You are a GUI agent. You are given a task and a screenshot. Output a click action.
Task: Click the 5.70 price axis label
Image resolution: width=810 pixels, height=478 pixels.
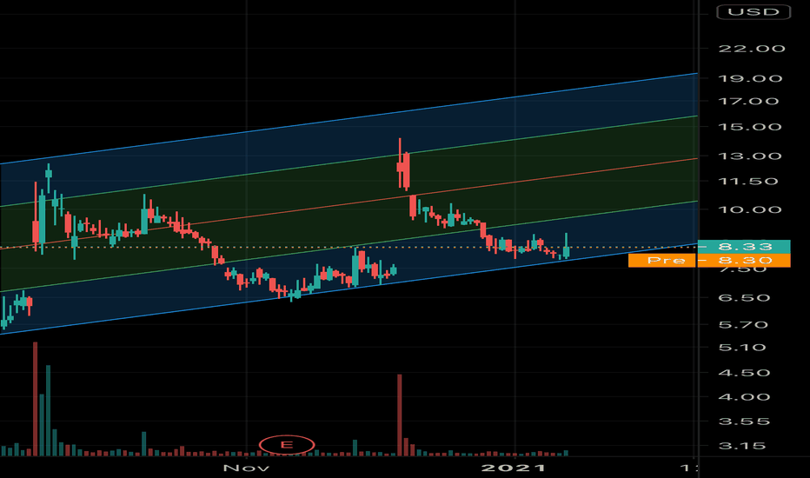coord(743,325)
